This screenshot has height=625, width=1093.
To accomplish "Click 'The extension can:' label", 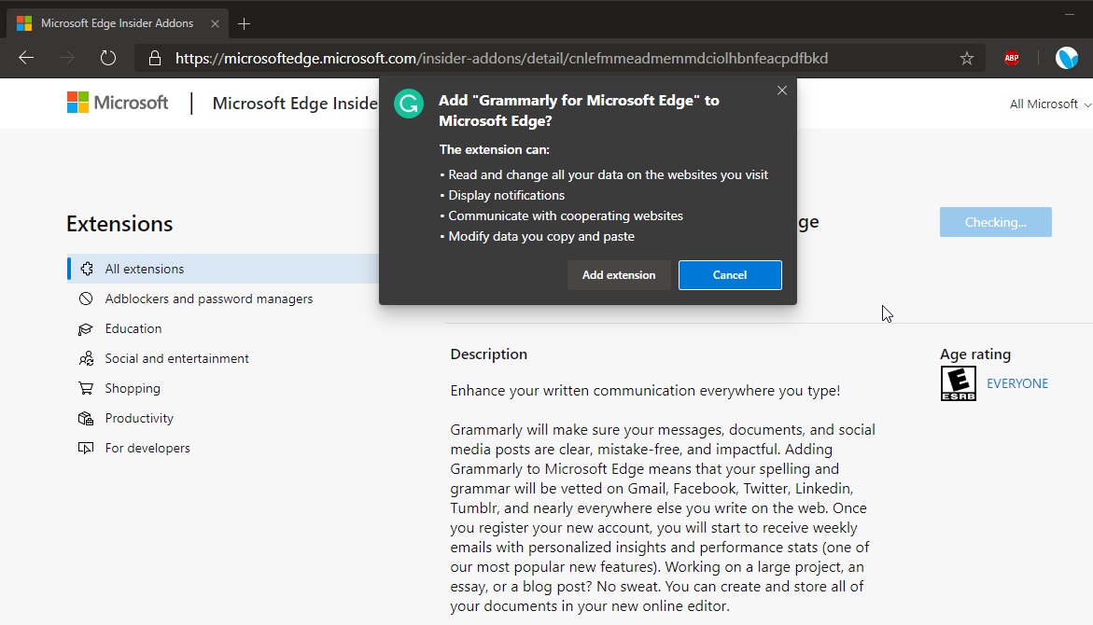I will pyautogui.click(x=494, y=150).
